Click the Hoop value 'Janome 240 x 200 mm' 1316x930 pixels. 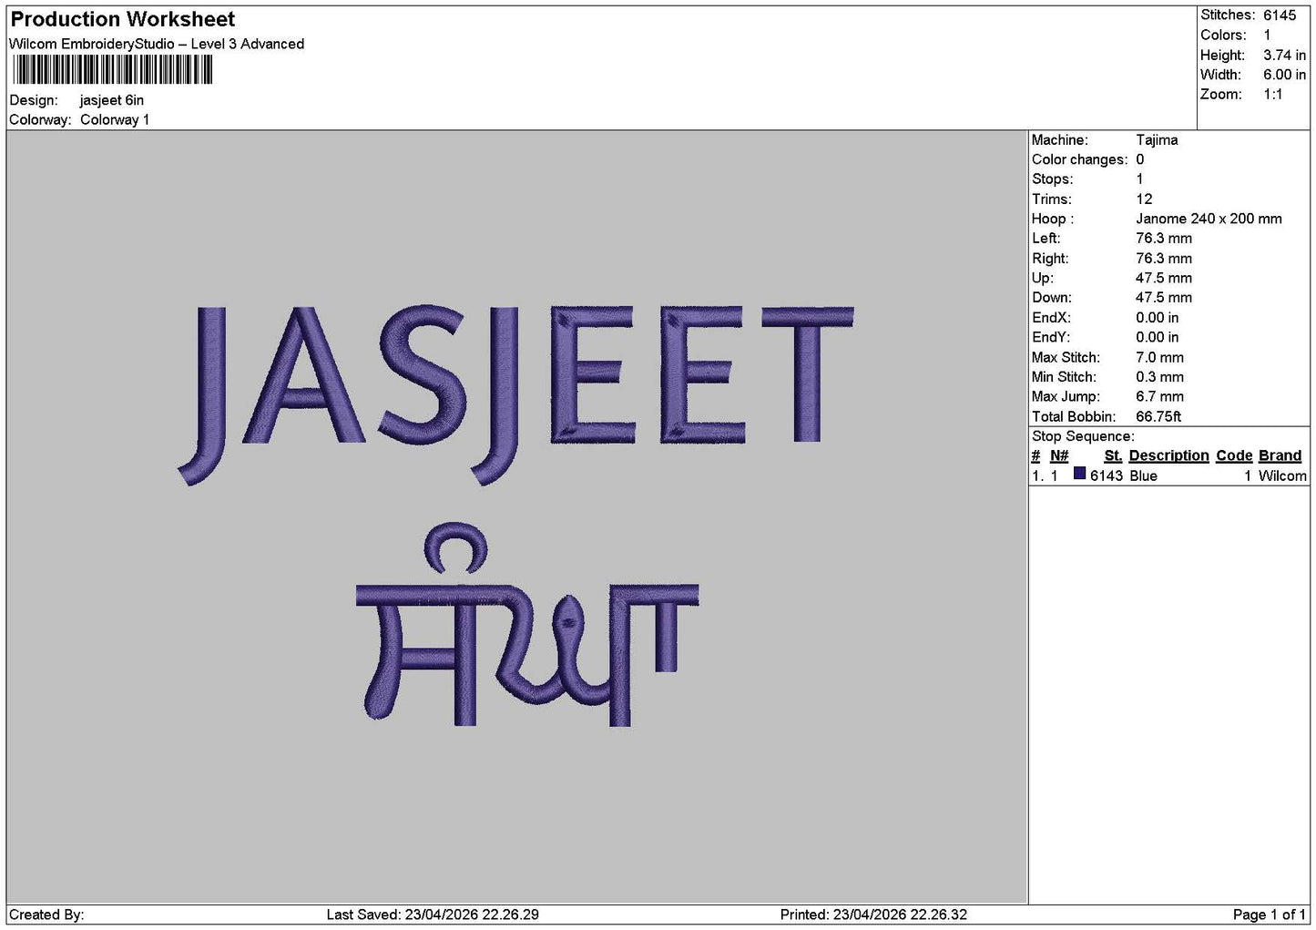tap(1209, 219)
